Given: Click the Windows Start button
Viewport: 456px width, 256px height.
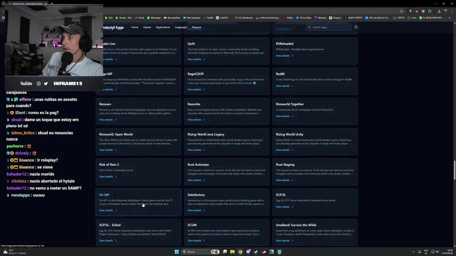Looking at the screenshot, I should click(x=177, y=252).
